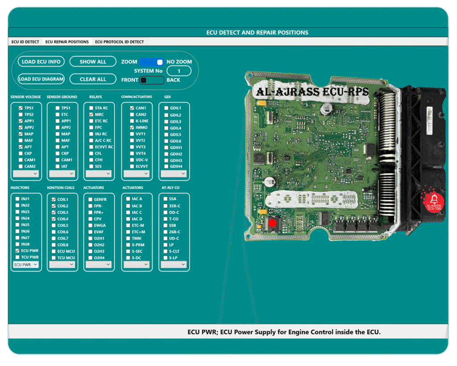This screenshot has width=457, height=366.
Task: Uncheck ECU PWR checkbox
Action: [x=17, y=251]
